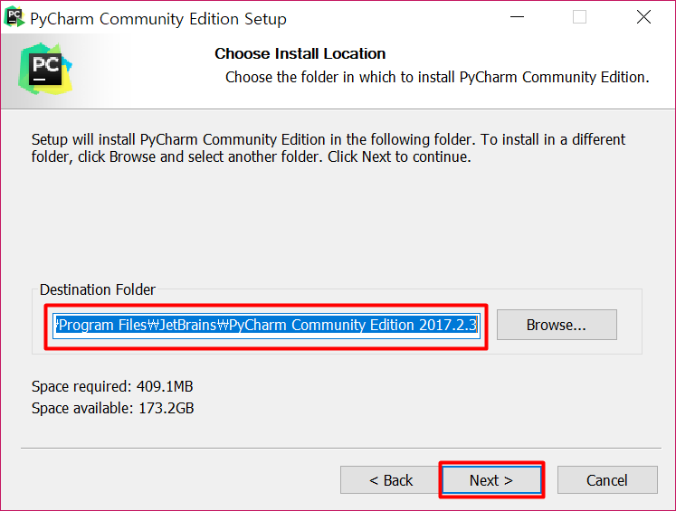
Task: Click the subtitle "Choose the folder in which to install"
Action: [437, 78]
